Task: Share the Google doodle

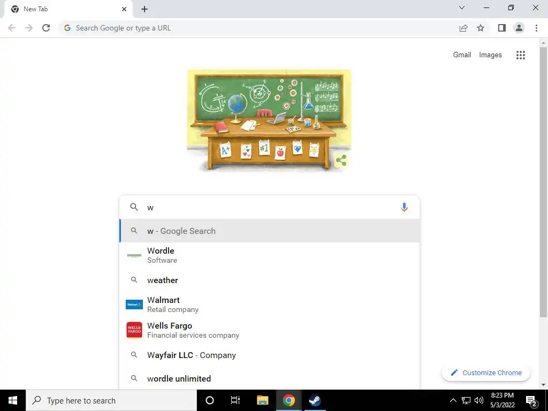Action: [341, 161]
